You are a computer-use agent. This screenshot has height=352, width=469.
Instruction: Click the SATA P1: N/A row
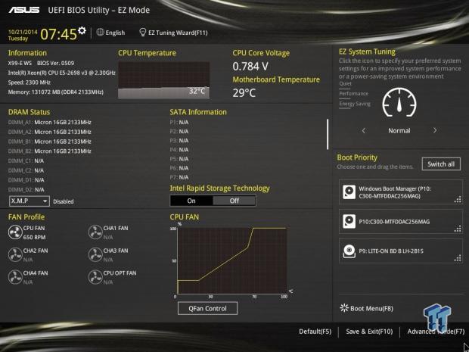click(x=179, y=122)
